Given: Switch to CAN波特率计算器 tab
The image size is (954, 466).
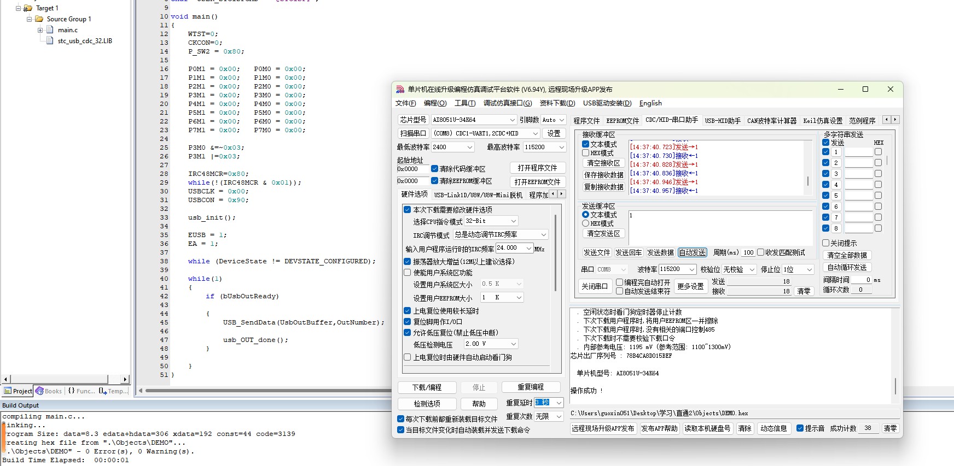Looking at the screenshot, I should [x=772, y=121].
